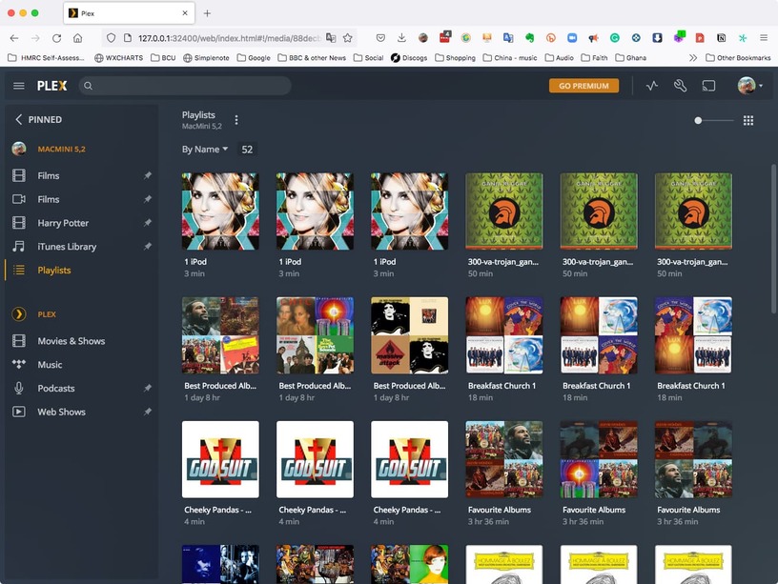Open the first Favourite Albums title link
Viewport: 778px width, 584px height.
point(500,510)
